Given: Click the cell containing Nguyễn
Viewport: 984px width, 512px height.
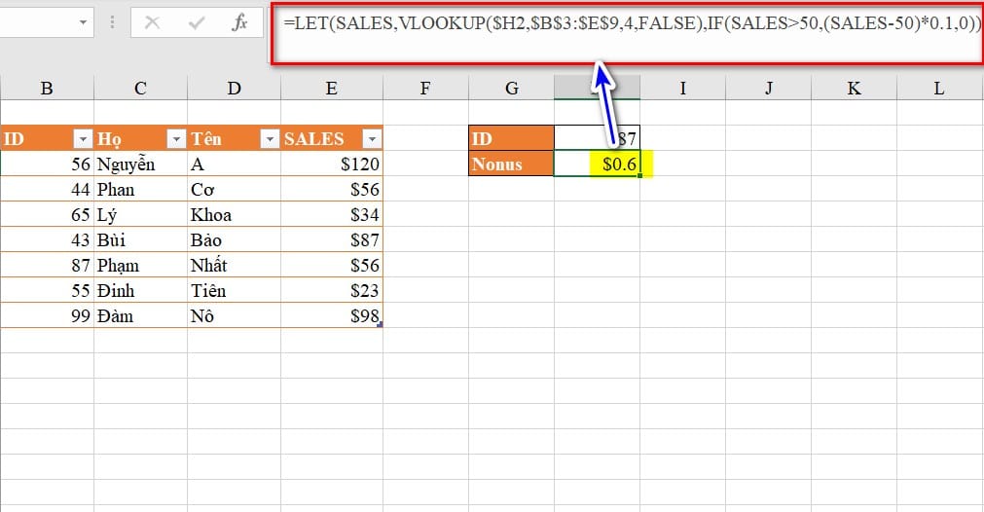Looking at the screenshot, I should tap(140, 165).
